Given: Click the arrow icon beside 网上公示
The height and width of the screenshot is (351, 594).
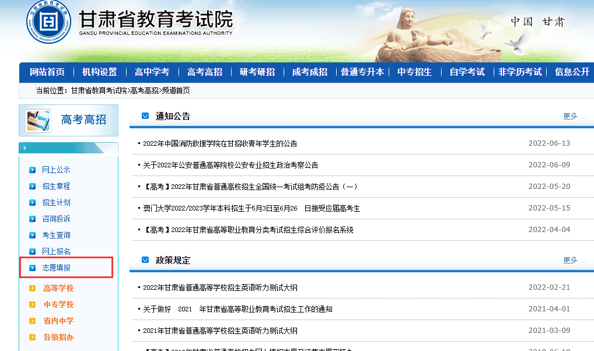Looking at the screenshot, I should click(32, 170).
